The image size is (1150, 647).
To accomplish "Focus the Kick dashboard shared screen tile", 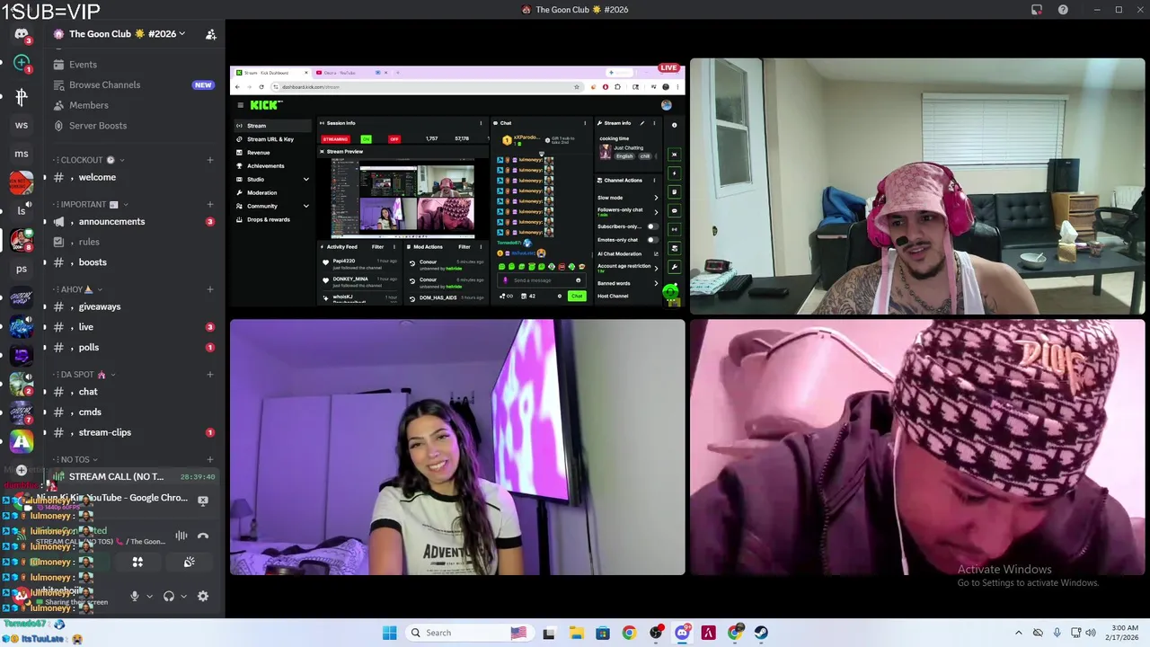I will 457,187.
